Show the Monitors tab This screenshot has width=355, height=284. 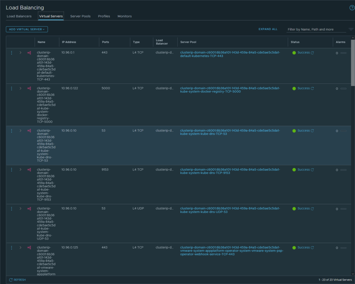point(124,16)
